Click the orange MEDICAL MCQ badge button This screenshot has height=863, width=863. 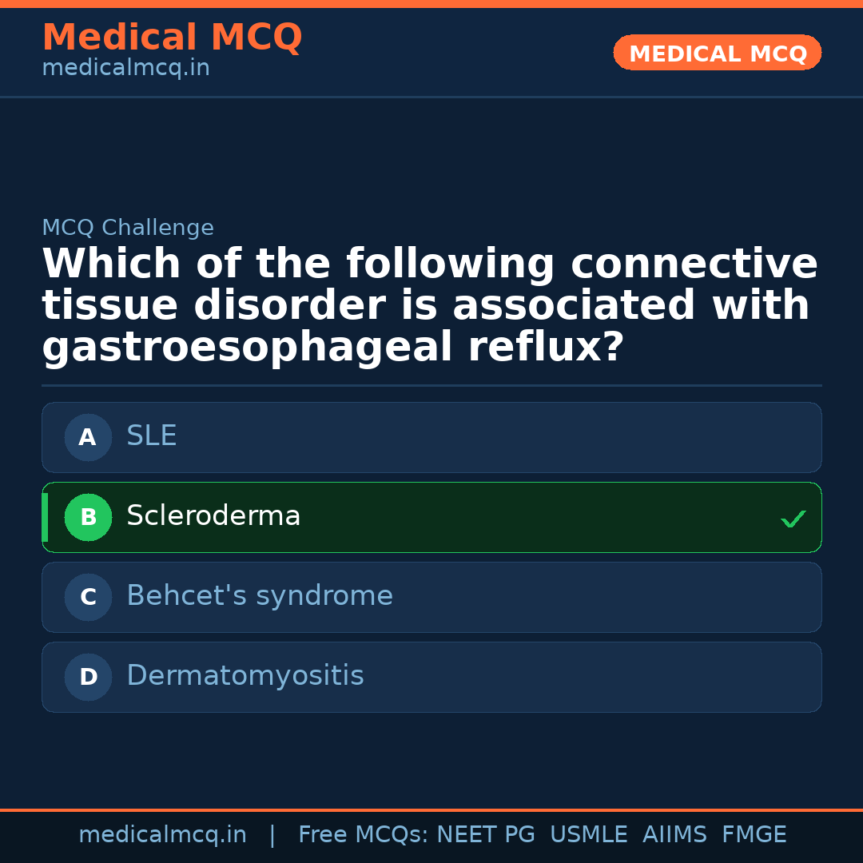coord(717,54)
